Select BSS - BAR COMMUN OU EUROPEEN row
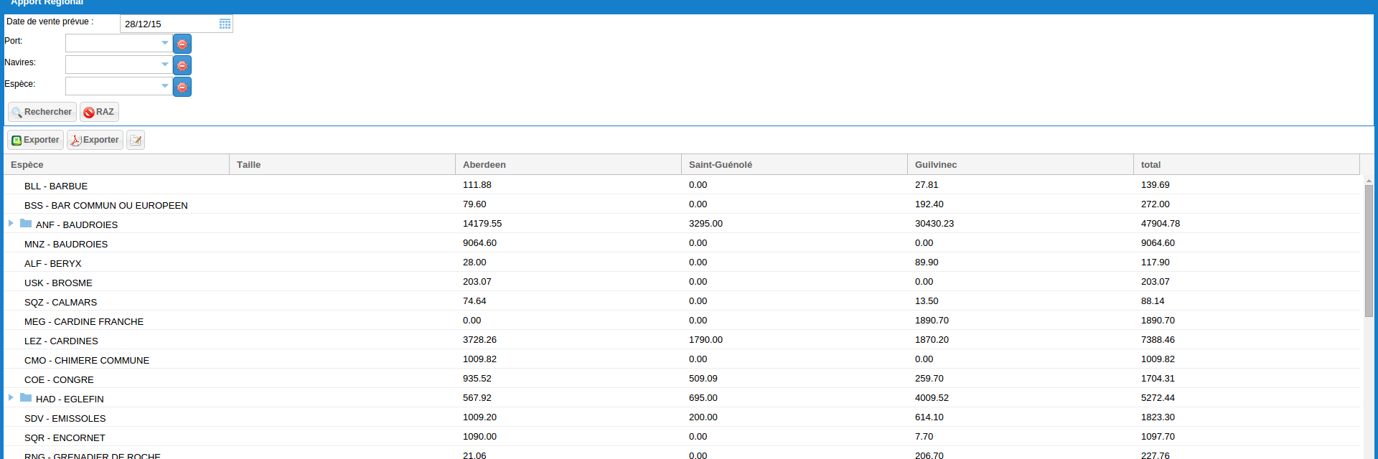Screen dimensions: 1378x459 pos(682,204)
